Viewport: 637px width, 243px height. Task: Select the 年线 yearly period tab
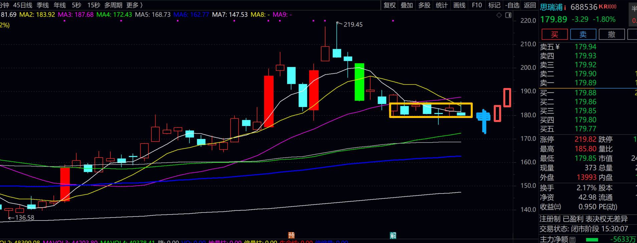[60, 5]
